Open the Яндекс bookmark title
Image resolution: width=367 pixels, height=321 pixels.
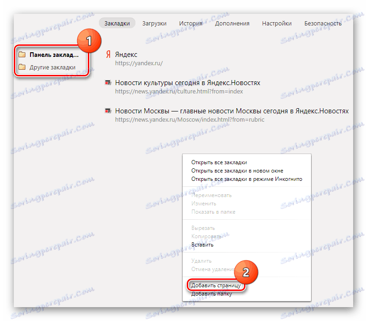coord(126,55)
